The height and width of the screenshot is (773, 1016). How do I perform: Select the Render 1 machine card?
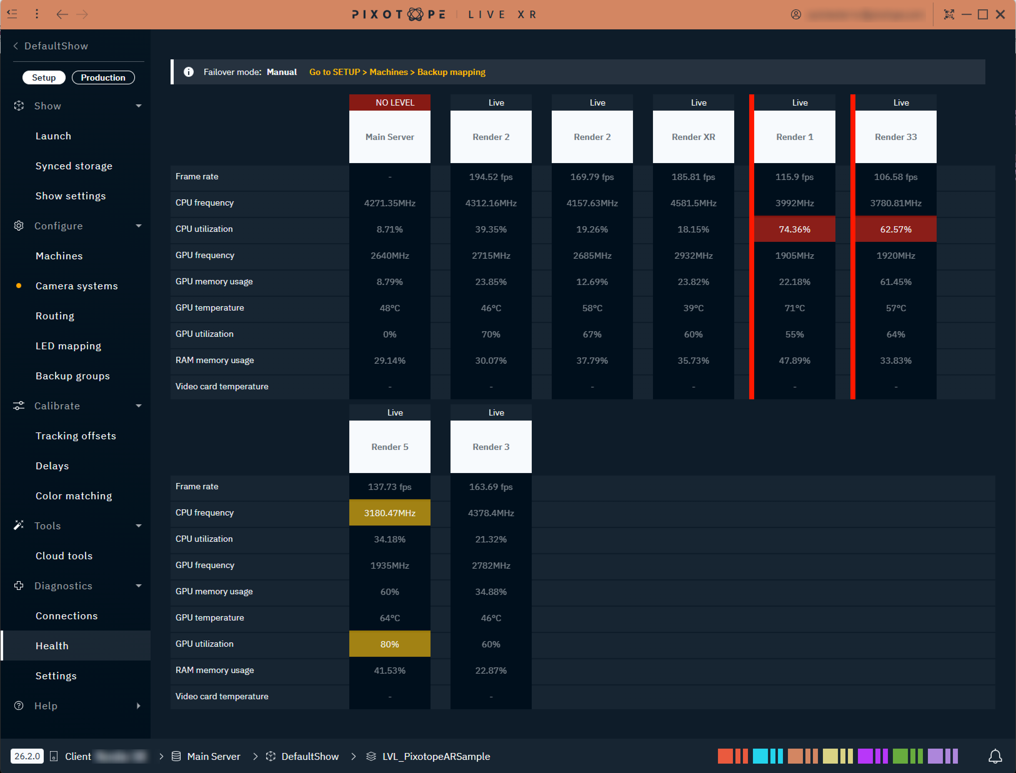[x=795, y=137]
